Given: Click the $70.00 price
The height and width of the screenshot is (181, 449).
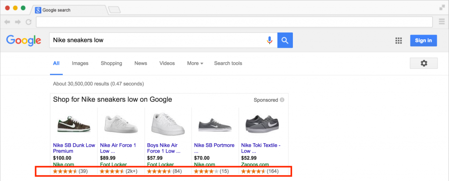Looking at the screenshot, I should [x=202, y=158].
